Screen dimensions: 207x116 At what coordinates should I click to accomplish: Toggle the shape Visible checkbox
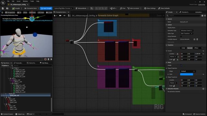(181, 65)
